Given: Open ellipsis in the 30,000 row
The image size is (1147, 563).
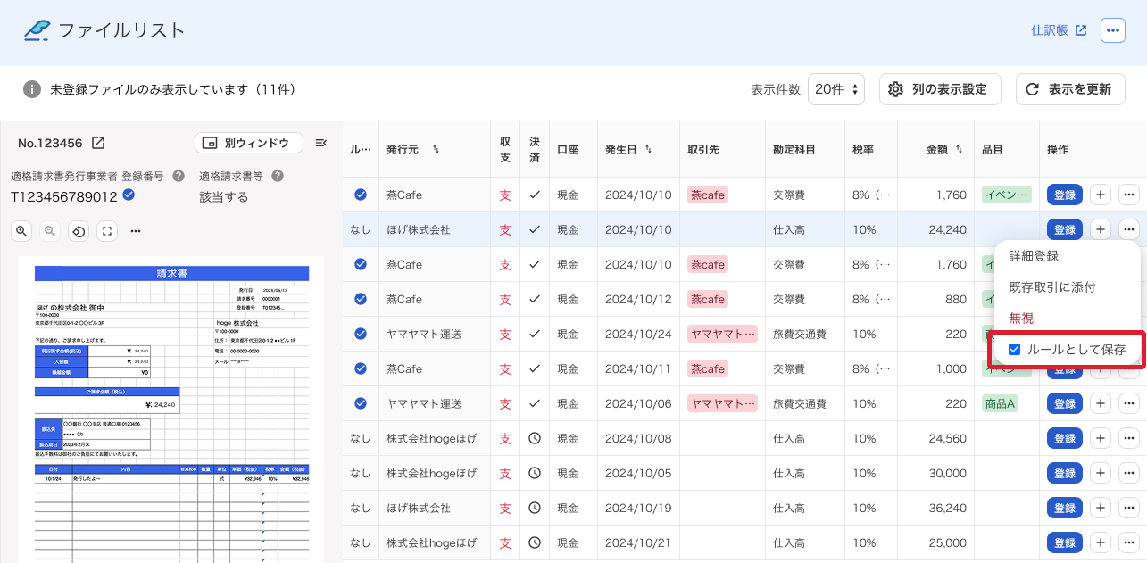Looking at the screenshot, I should coord(1129,473).
